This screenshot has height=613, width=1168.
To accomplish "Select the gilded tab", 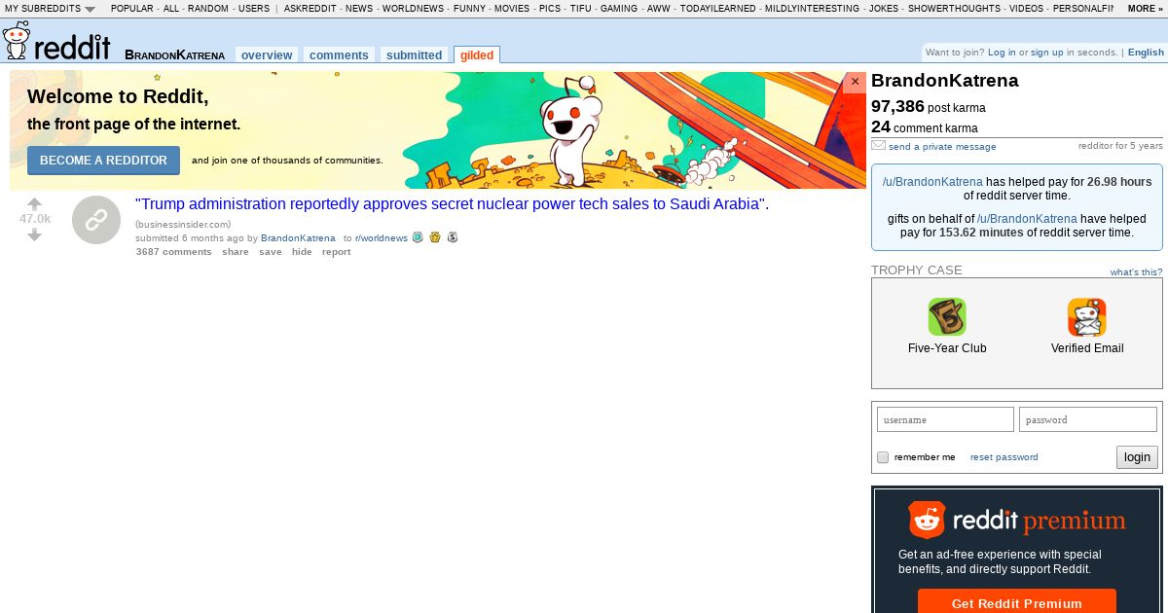I will coord(477,55).
